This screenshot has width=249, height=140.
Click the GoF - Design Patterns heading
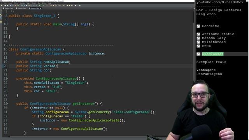[x=219, y=10]
